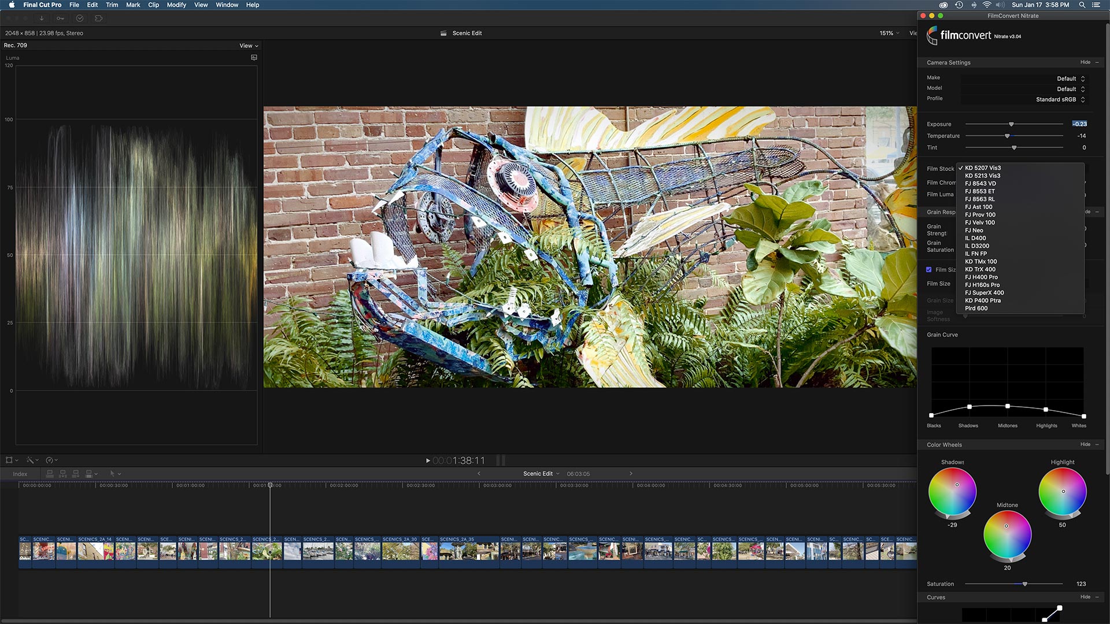Click the Midtones point on Grain Curve
1110x624 pixels.
pyautogui.click(x=1008, y=406)
